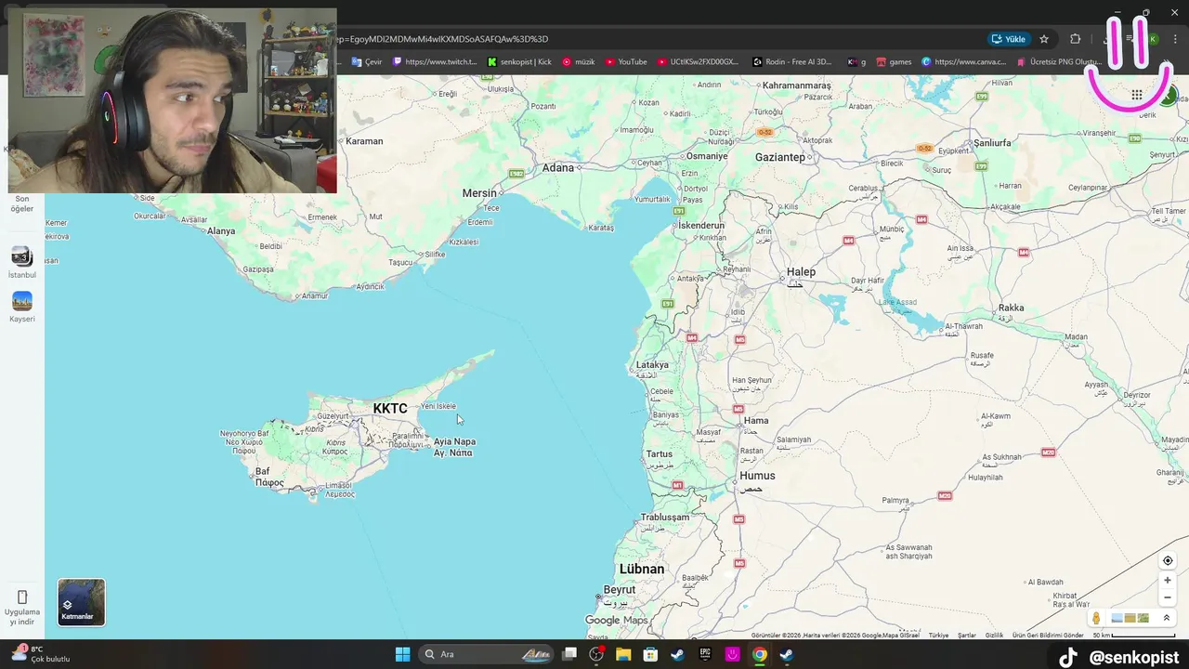
Task: Click the Google Maps logo
Action: click(616, 620)
